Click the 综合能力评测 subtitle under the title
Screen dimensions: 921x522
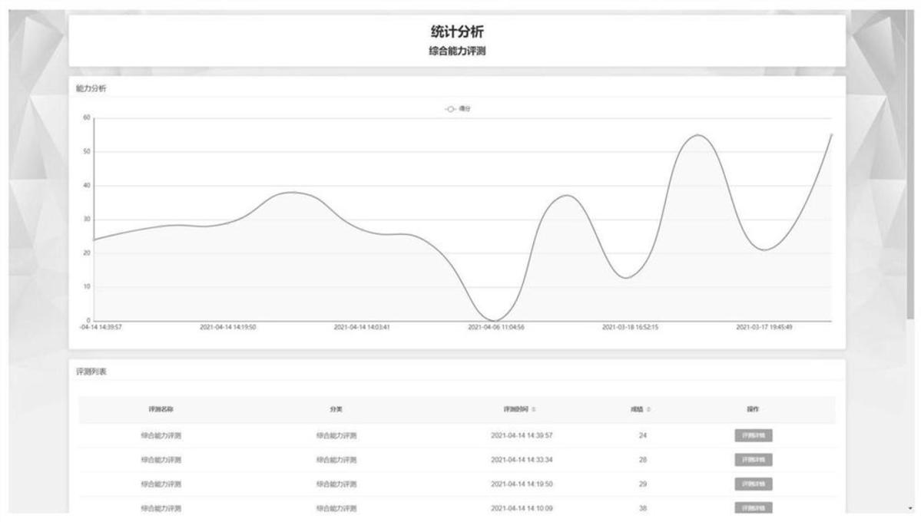pos(457,51)
